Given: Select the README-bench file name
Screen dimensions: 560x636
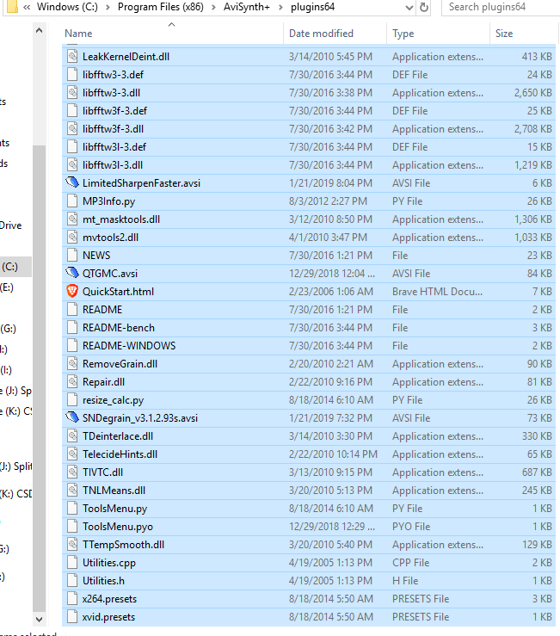Looking at the screenshot, I should coord(119,327).
